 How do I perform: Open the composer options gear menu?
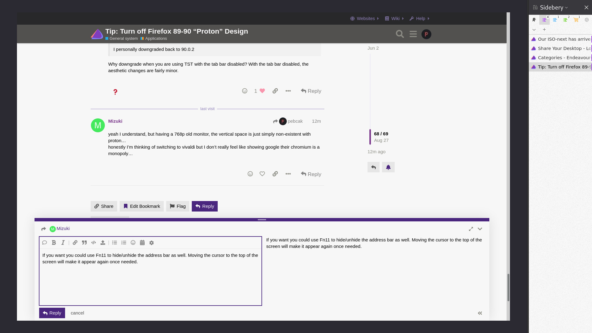(151, 243)
